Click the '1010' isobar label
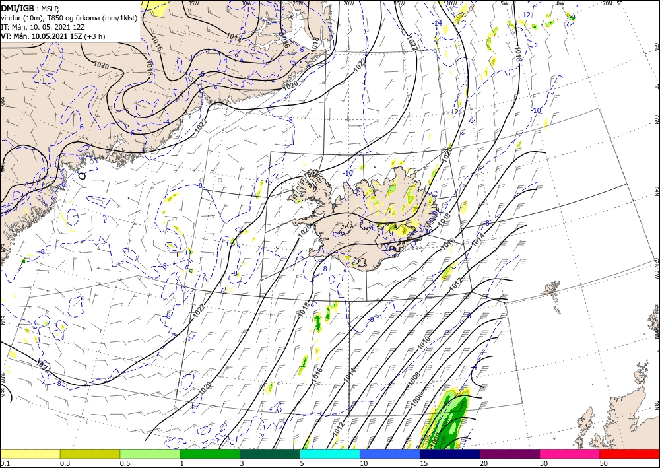660x468 pixels. pyautogui.click(x=424, y=342)
